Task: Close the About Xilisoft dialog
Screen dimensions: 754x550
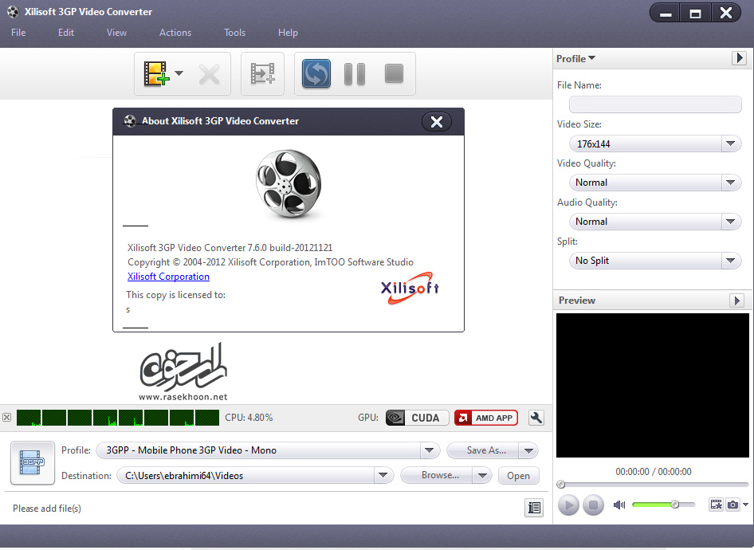Action: pos(437,122)
